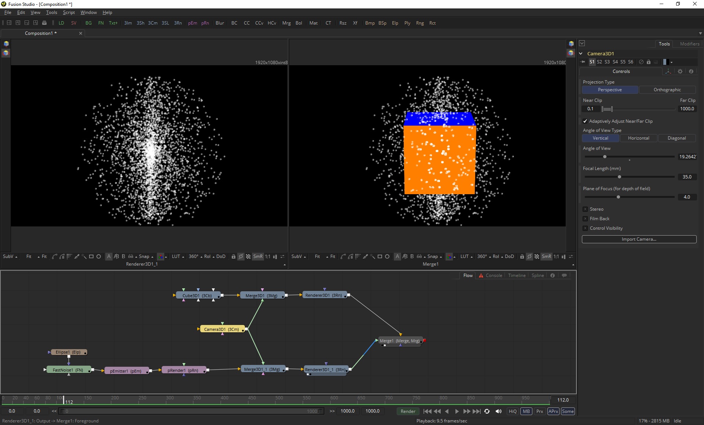Click the paint brush icon in left viewer toolbar
This screenshot has width=704, height=425.
click(77, 256)
